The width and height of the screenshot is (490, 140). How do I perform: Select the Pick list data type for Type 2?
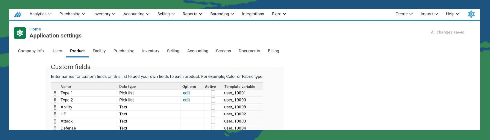(x=149, y=100)
